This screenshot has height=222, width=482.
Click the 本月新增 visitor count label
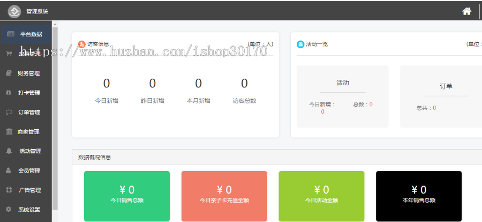click(199, 101)
